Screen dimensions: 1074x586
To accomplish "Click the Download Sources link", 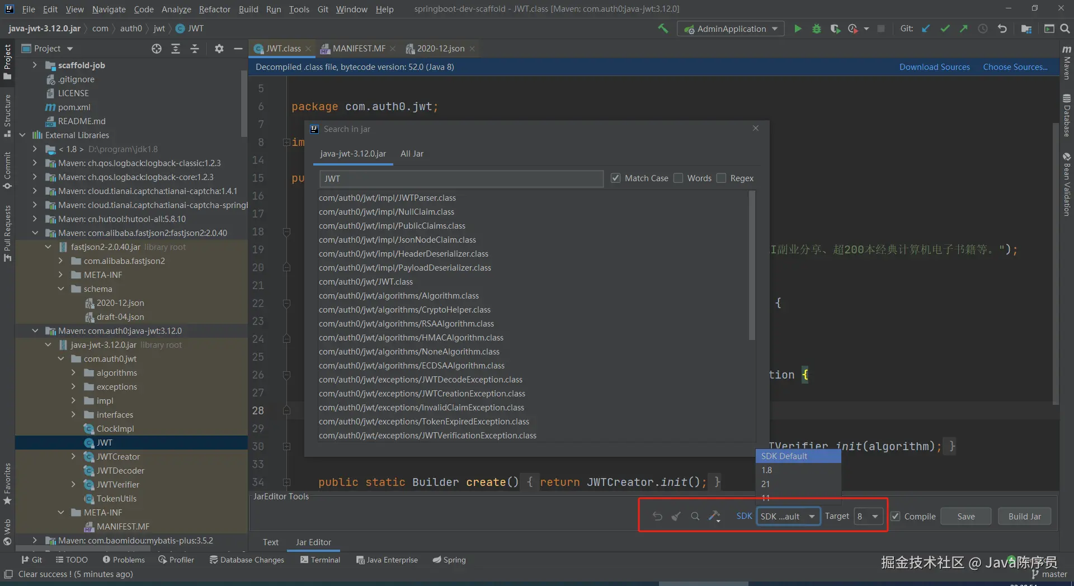I will click(x=934, y=67).
